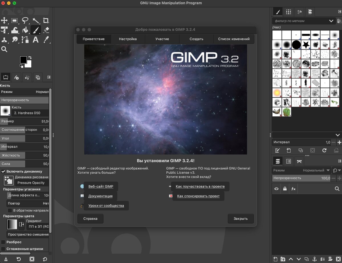The height and width of the screenshot is (263, 342).
Task: Open 'Список изменений' tab
Action: [x=234, y=39]
